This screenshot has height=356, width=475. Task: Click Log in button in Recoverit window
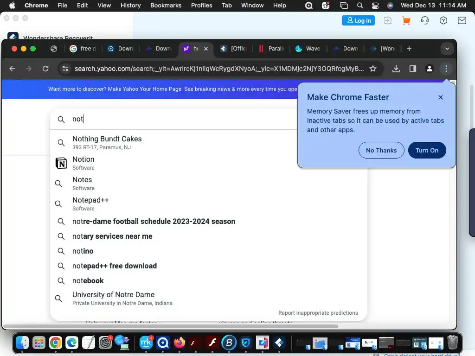point(358,20)
